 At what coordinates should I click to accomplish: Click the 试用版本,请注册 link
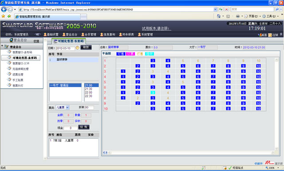click(x=157, y=28)
